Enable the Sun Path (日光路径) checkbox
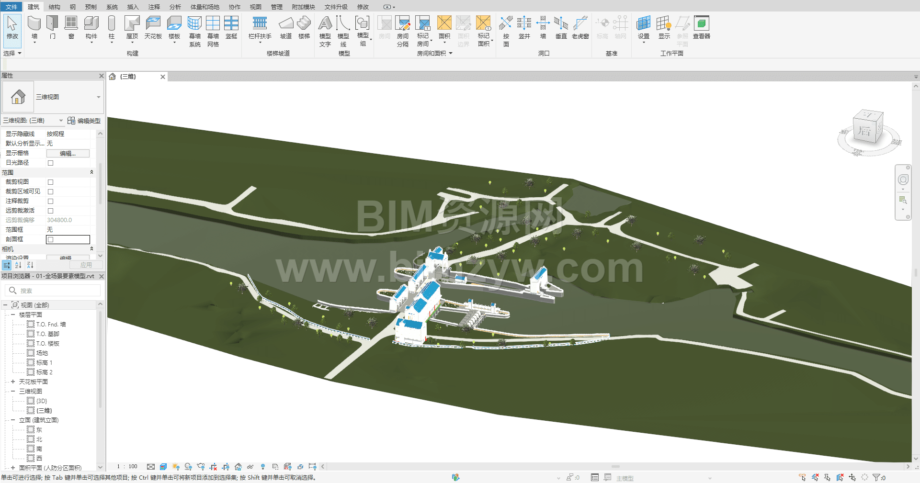 (50, 163)
